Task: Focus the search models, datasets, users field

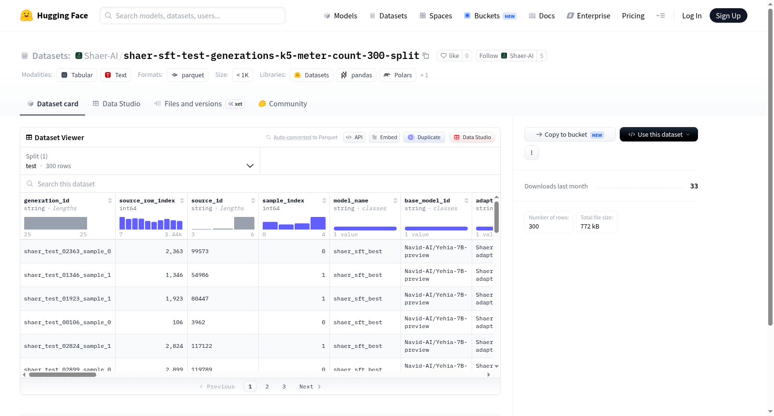Action: click(x=193, y=15)
